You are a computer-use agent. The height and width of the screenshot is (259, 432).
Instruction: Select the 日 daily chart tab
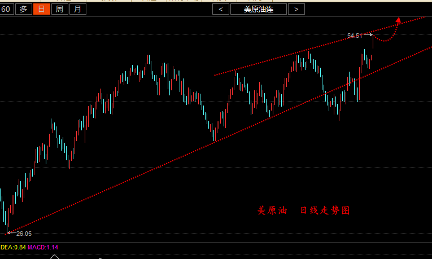click(41, 9)
